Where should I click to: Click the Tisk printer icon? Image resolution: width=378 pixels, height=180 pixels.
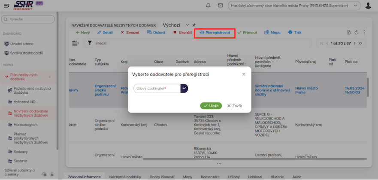point(294,33)
